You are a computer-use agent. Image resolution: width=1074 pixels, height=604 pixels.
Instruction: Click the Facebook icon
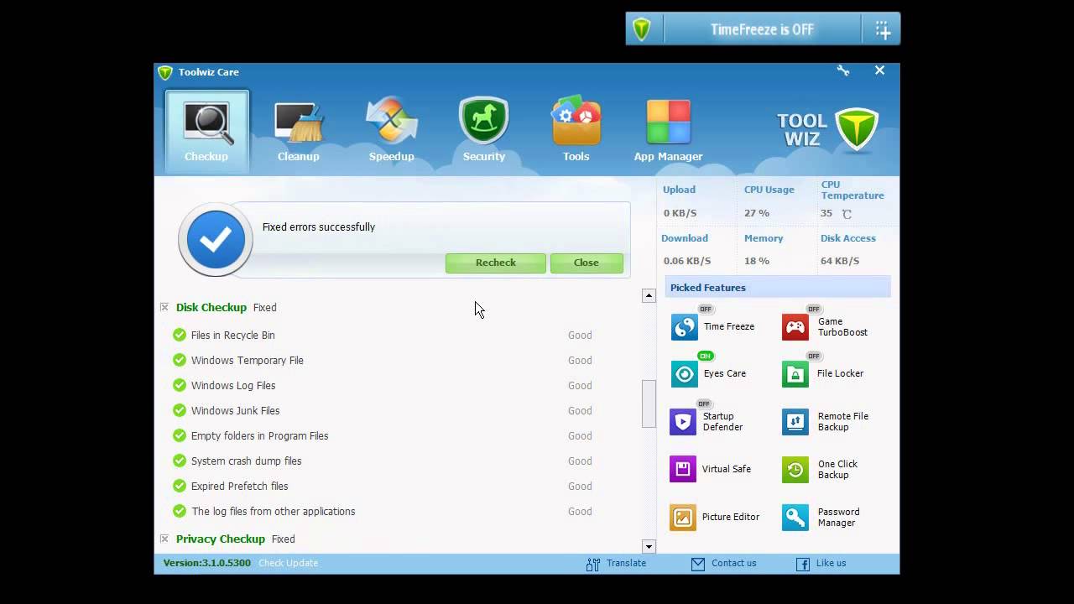pos(802,565)
